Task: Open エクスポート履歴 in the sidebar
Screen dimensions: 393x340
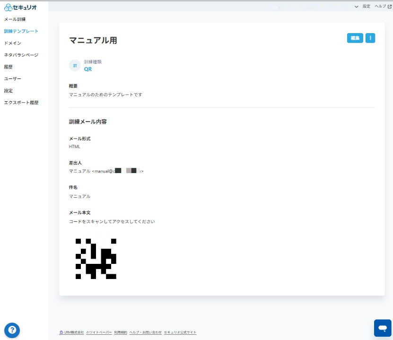Action: (21, 103)
